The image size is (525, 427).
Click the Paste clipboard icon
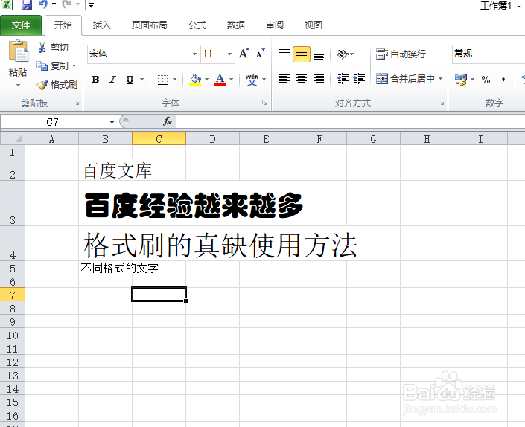coord(19,51)
